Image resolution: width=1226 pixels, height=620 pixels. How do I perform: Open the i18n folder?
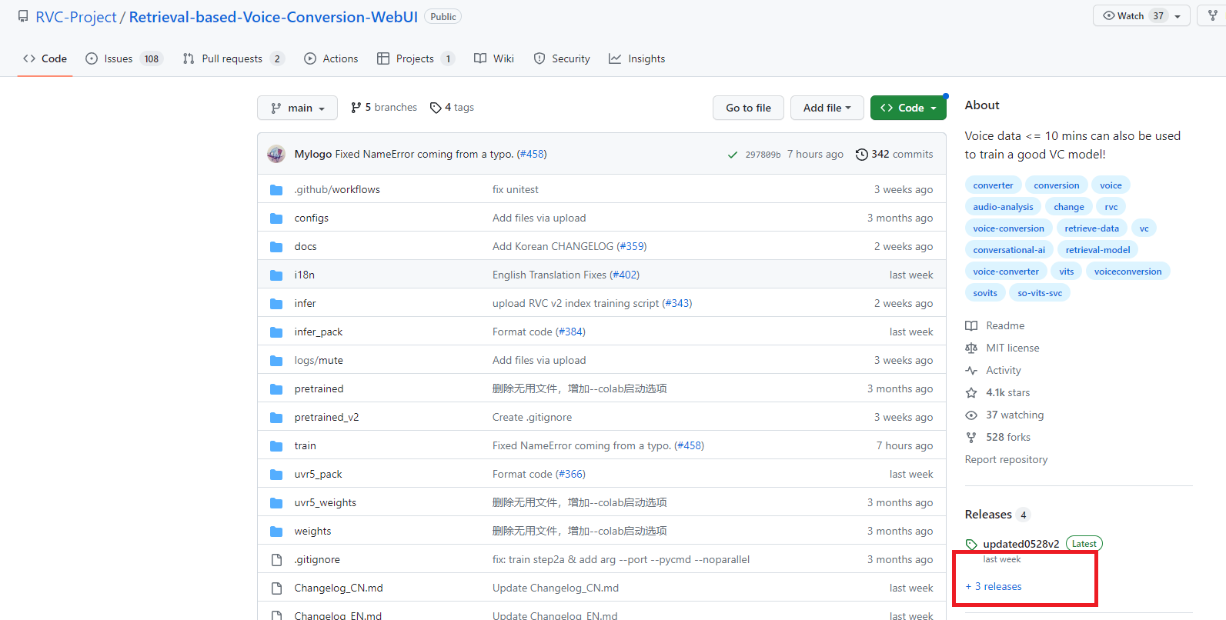[x=304, y=275]
